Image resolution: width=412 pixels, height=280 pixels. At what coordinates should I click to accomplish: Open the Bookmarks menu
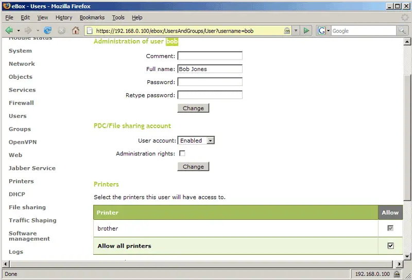(92, 17)
